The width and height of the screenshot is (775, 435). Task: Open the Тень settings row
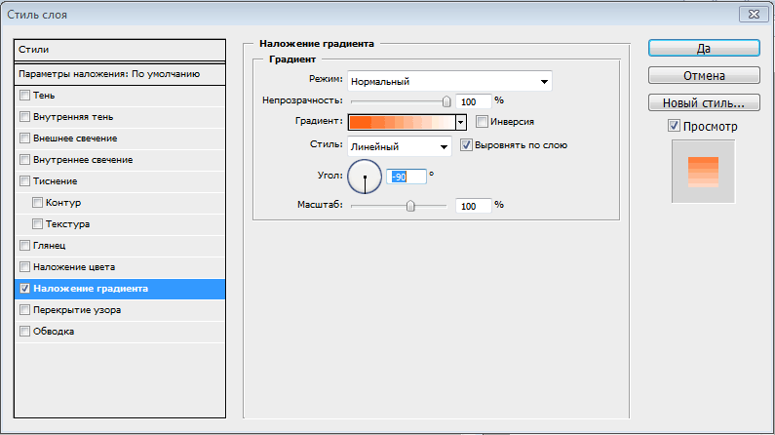pyautogui.click(x=120, y=96)
